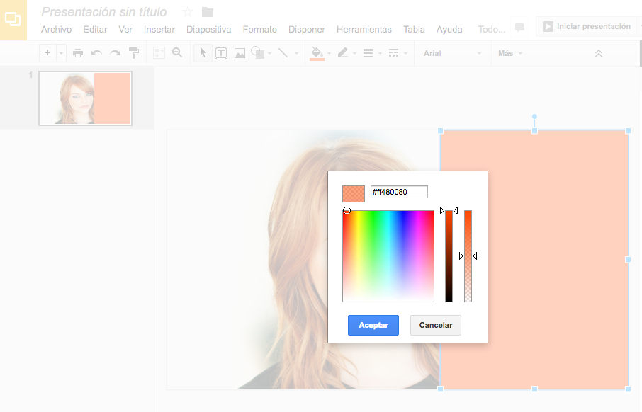Click the print icon in toolbar
The height and width of the screenshot is (412, 642).
[x=78, y=53]
